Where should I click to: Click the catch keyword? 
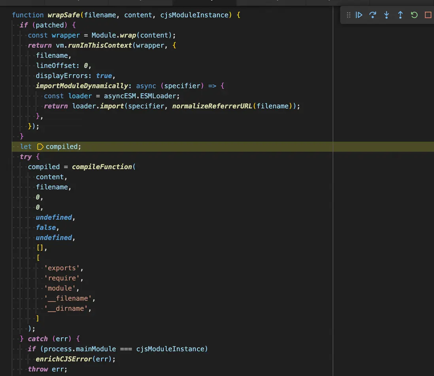[38, 339]
